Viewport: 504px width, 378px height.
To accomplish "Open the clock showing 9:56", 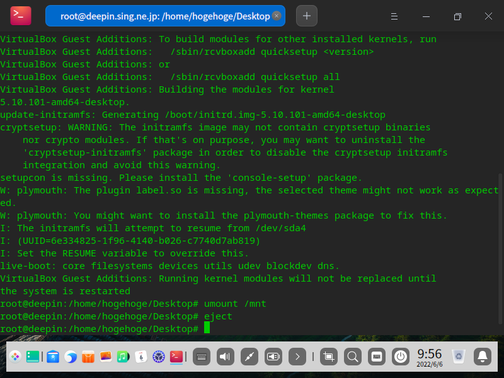I will coord(430,357).
